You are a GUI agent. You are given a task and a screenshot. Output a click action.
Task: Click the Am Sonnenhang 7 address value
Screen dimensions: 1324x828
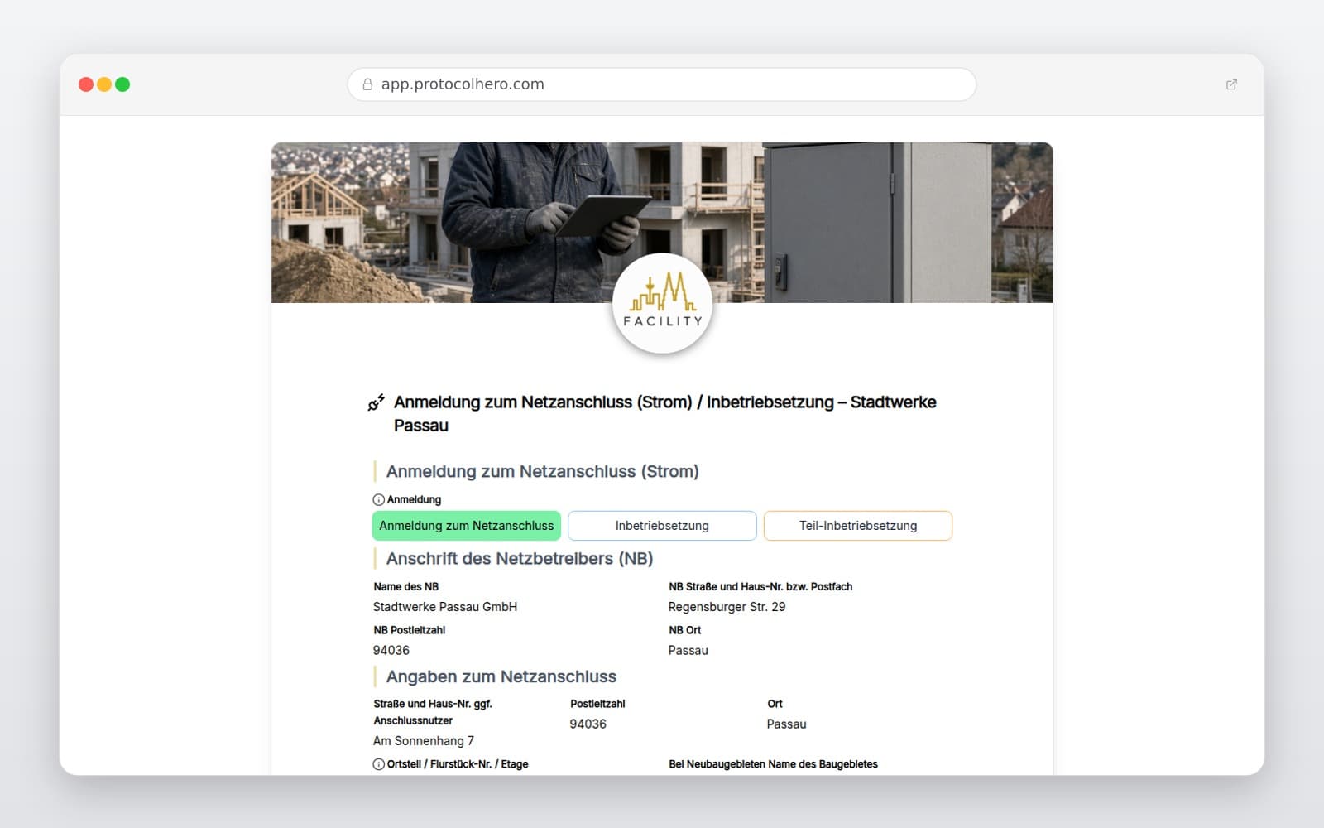[x=424, y=741]
